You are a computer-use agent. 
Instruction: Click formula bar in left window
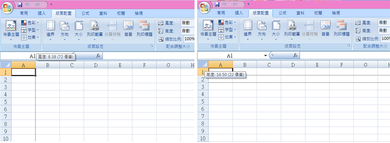(149, 56)
